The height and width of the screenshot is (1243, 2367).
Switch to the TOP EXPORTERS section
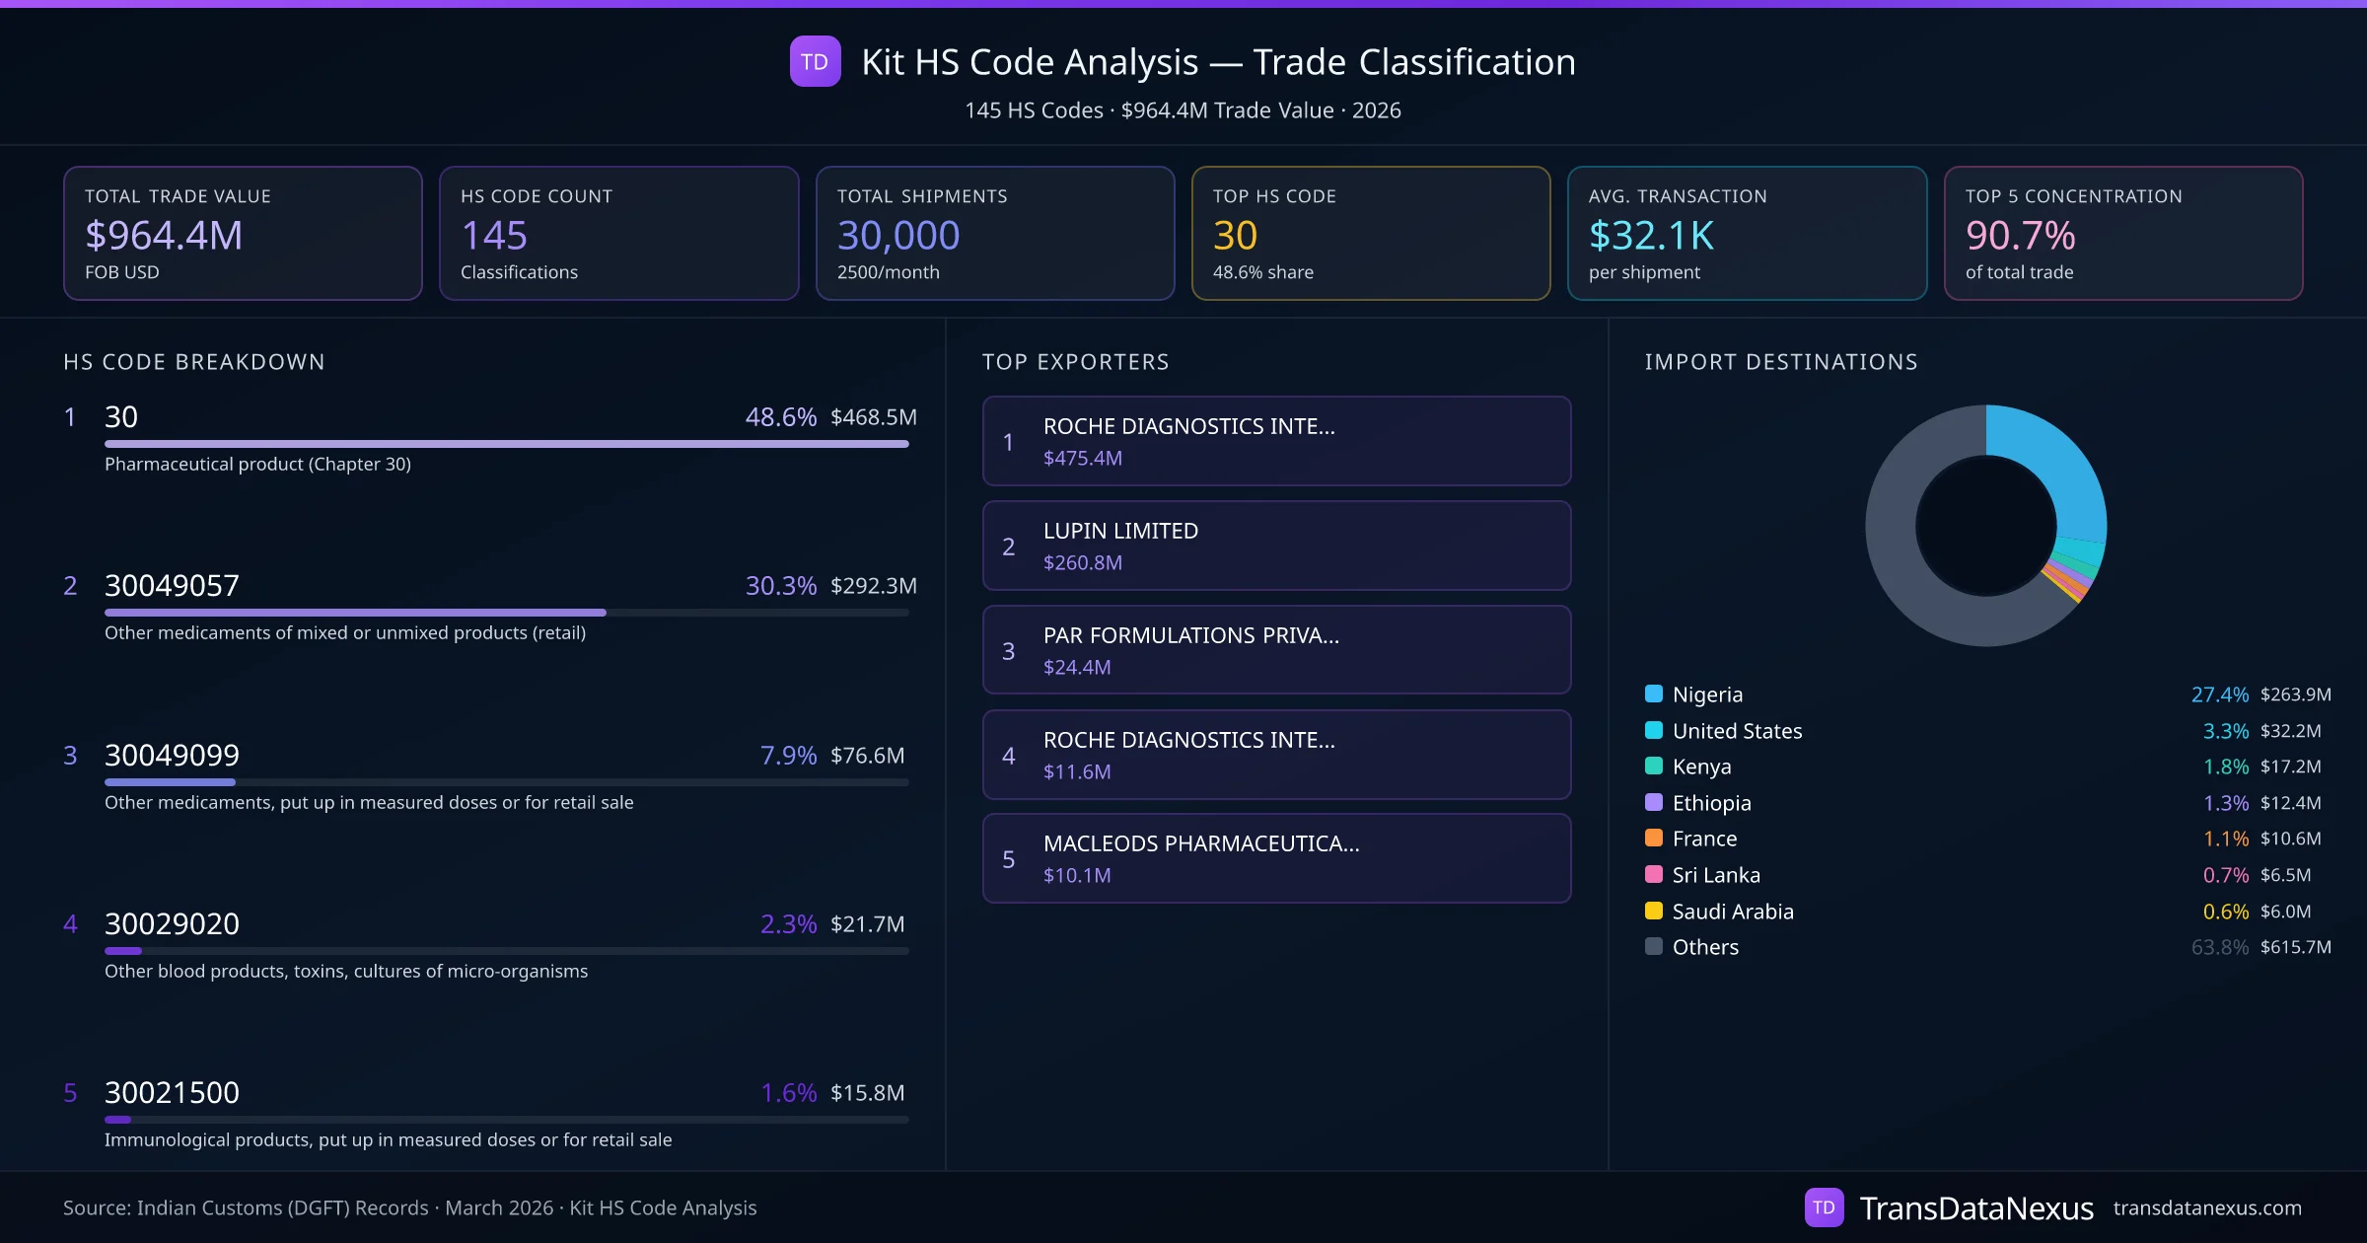coord(1076,362)
